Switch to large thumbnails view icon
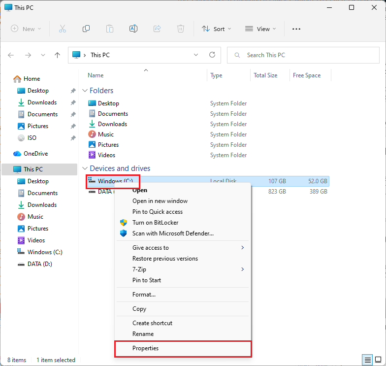This screenshot has width=386, height=366. (377, 360)
